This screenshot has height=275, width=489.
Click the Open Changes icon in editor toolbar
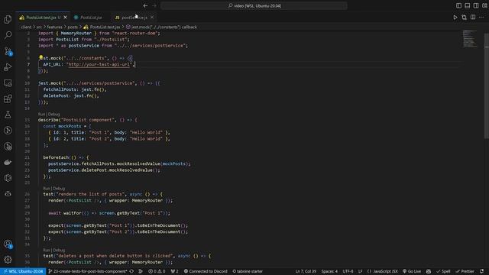pyautogui.click(x=464, y=18)
